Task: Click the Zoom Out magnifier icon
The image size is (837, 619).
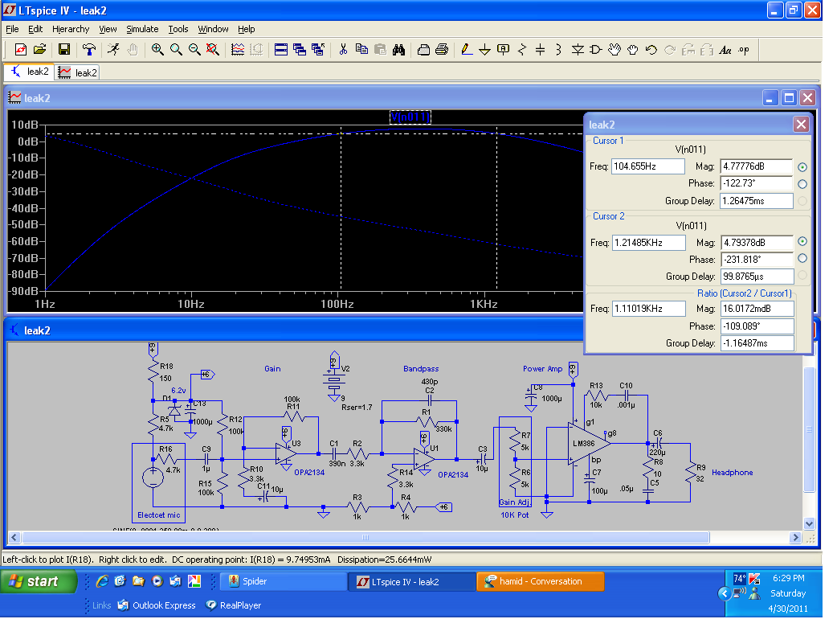Action: pyautogui.click(x=194, y=50)
